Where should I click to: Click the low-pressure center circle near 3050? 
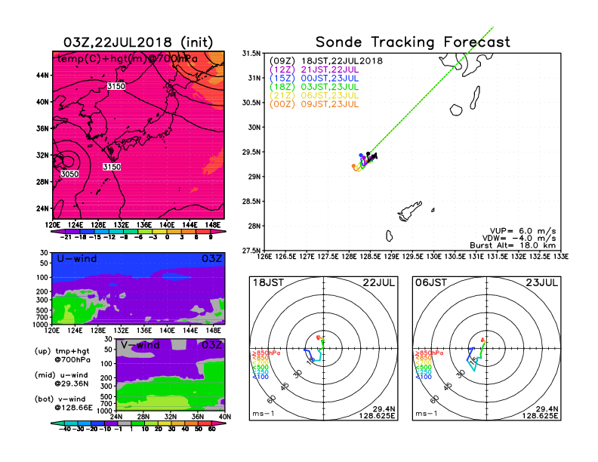click(68, 162)
